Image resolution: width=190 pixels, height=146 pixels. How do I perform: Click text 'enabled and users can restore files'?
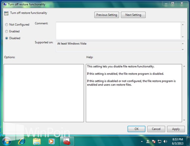(109, 85)
